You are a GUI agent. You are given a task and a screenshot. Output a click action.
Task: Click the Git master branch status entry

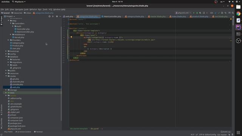click(222, 134)
